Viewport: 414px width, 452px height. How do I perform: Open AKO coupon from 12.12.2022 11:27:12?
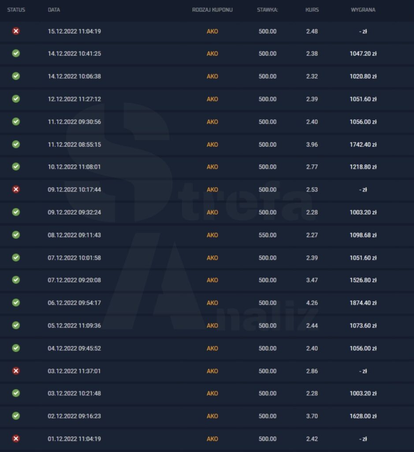[212, 99]
